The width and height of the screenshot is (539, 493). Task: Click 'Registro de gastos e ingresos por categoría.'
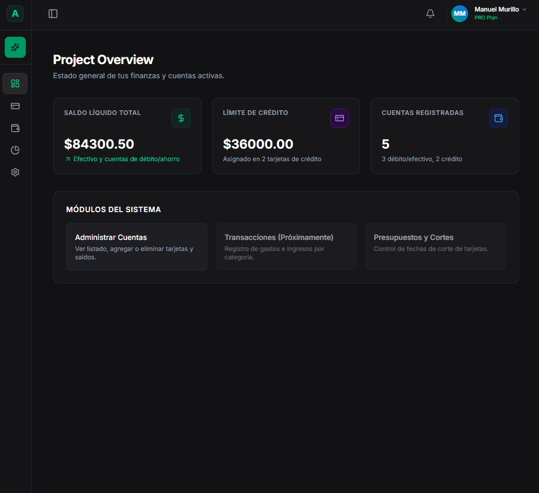click(274, 253)
